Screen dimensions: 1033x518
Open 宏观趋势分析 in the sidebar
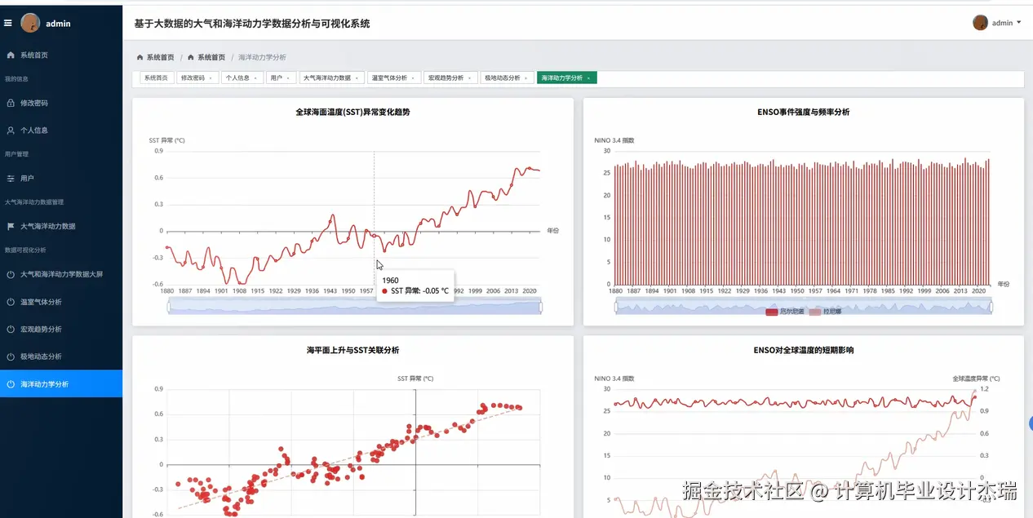(61, 329)
